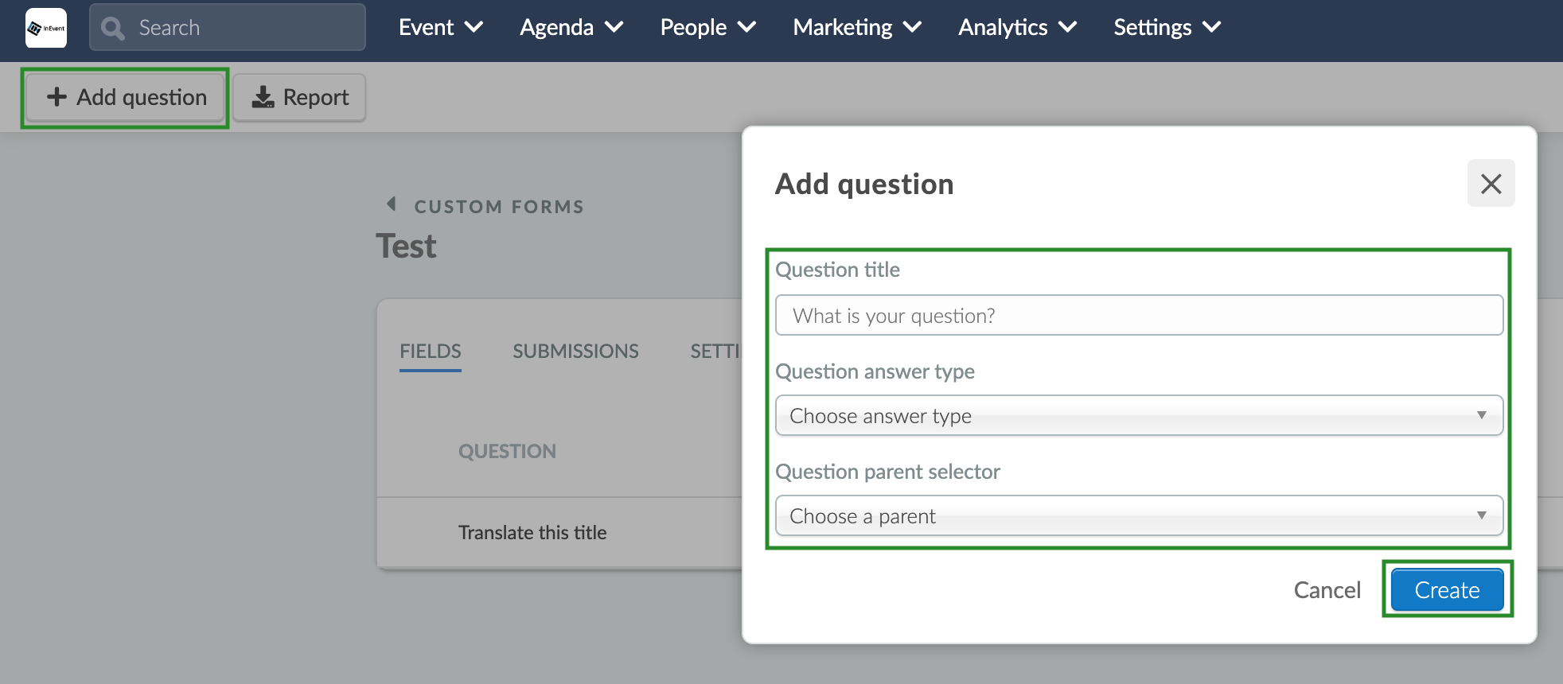
Task: Close the Add question dialog
Action: coord(1491,184)
